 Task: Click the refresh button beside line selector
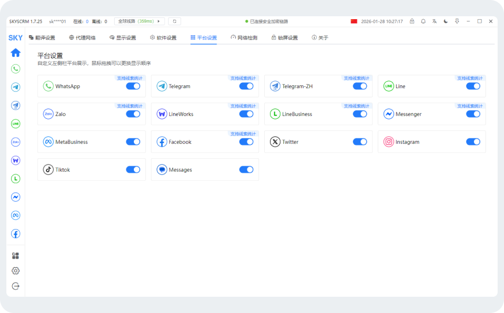[174, 21]
